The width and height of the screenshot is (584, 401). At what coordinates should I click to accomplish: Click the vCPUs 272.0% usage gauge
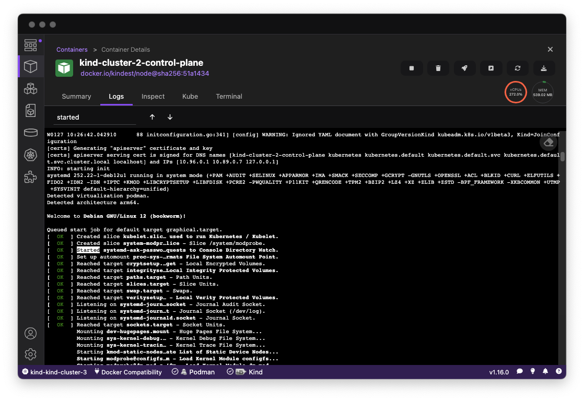[x=516, y=92]
